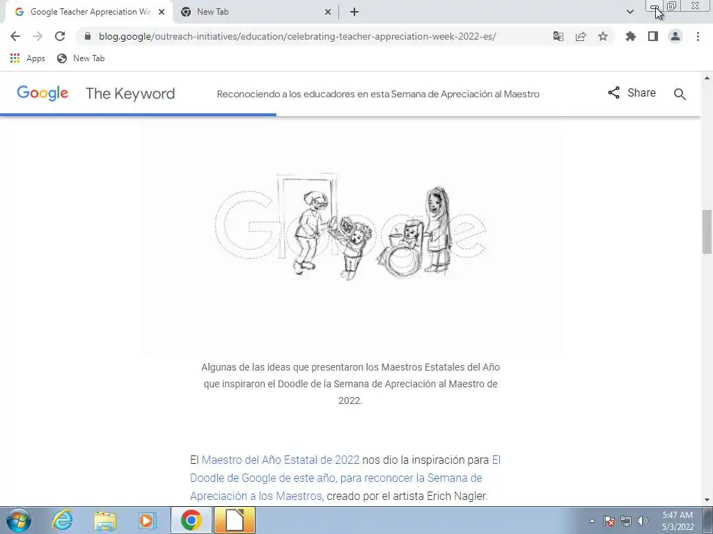The image size is (713, 534).
Task: Open network status tray icon
Action: pyautogui.click(x=626, y=521)
